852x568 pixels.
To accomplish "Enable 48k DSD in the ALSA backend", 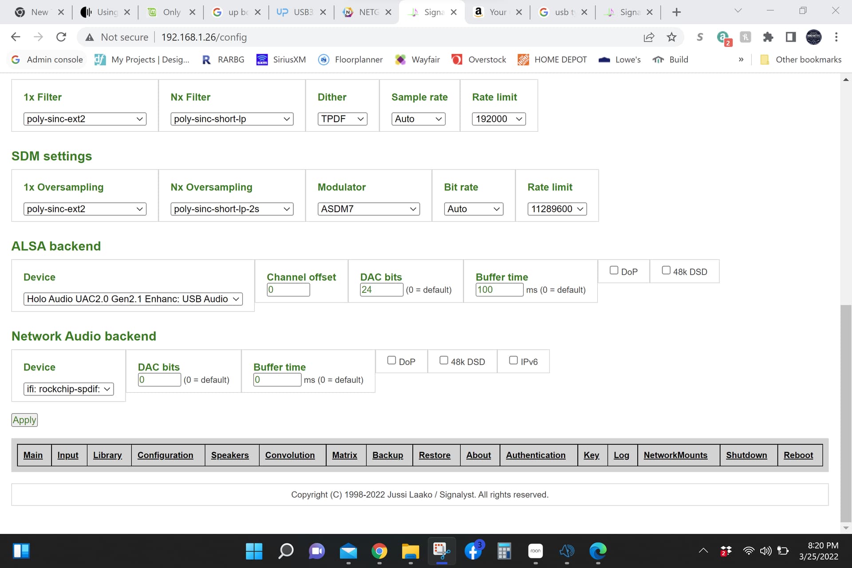I will 666,270.
